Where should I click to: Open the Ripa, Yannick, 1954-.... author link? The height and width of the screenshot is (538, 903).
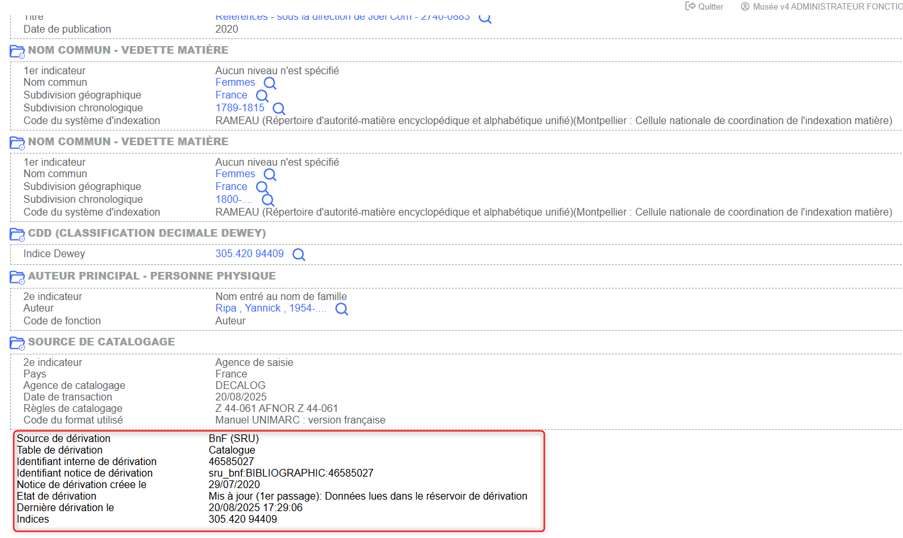[271, 308]
